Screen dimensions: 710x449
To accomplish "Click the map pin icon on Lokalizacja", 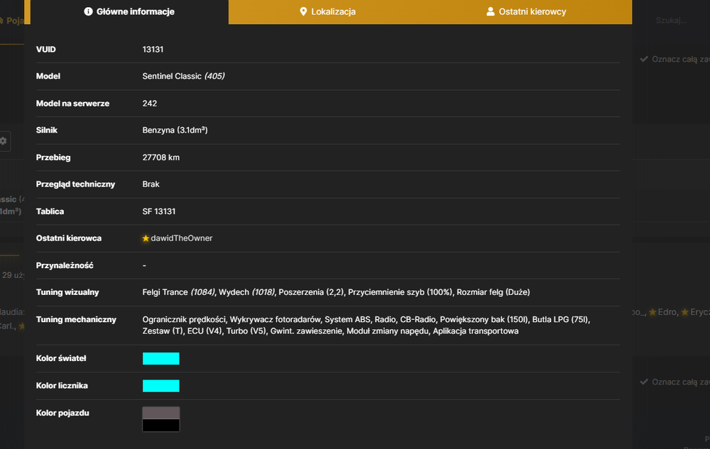I will [303, 11].
